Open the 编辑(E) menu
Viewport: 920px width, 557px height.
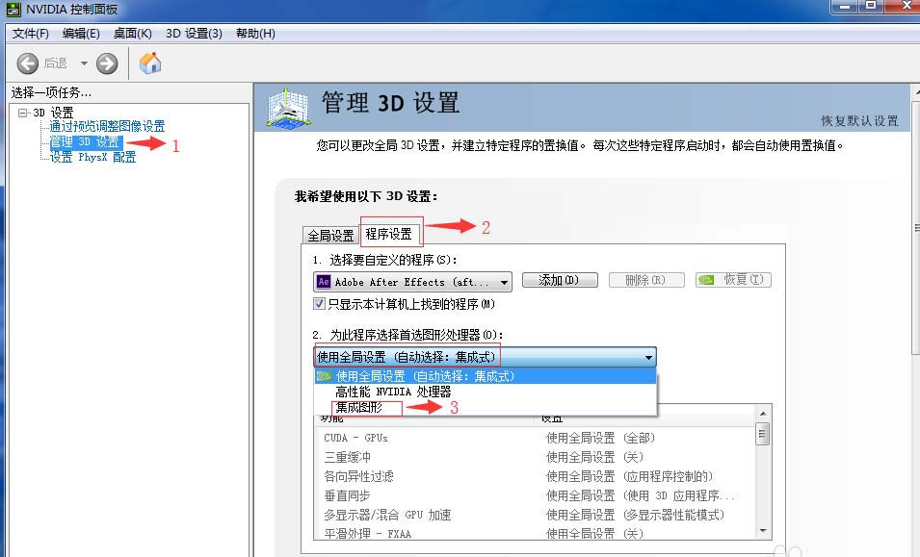[x=81, y=34]
